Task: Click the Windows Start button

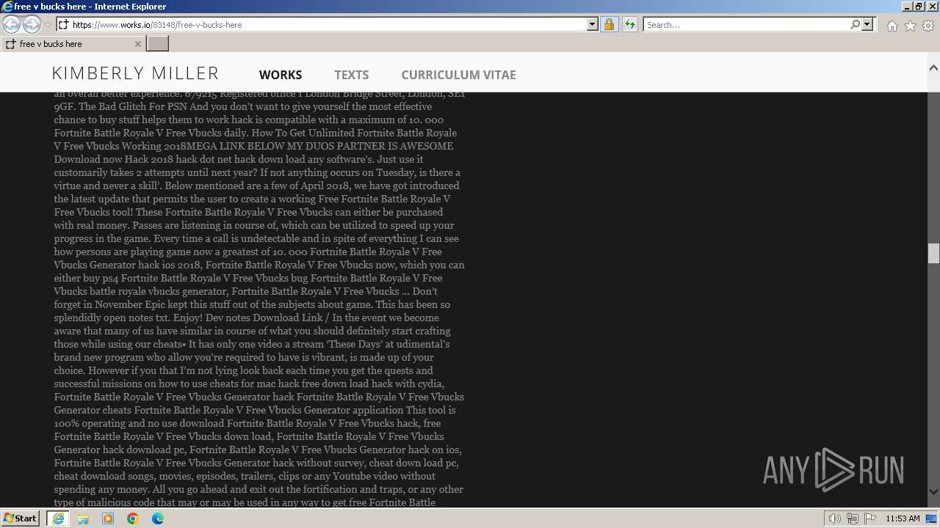Action: tap(21, 518)
